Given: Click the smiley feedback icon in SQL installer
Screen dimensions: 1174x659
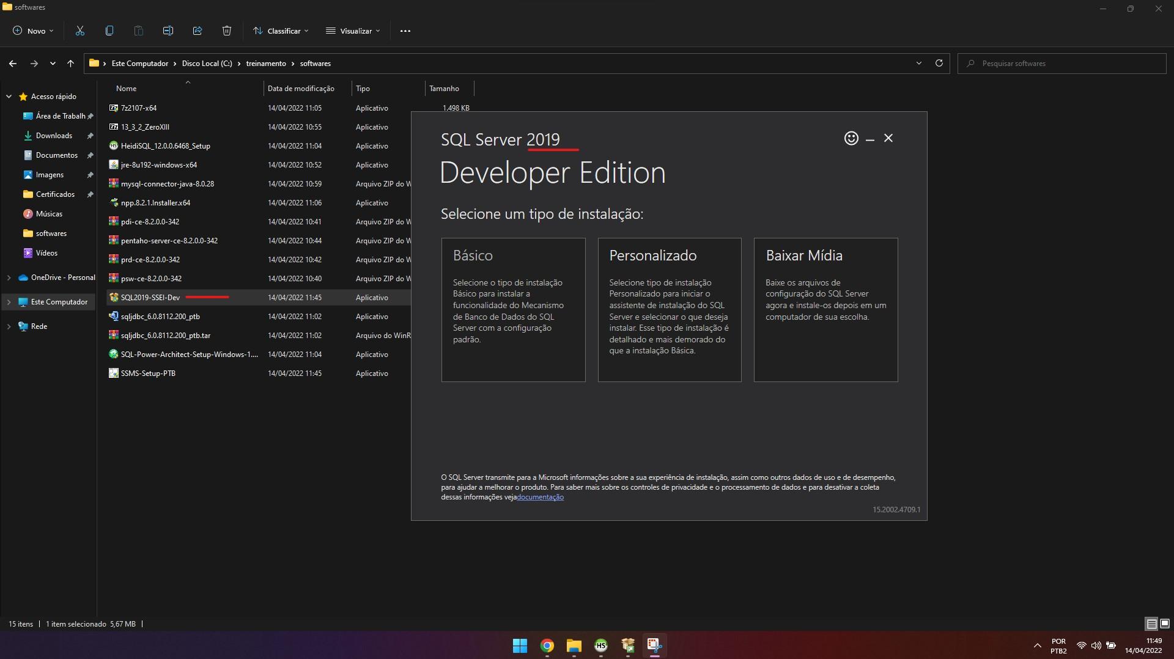Looking at the screenshot, I should [x=851, y=138].
